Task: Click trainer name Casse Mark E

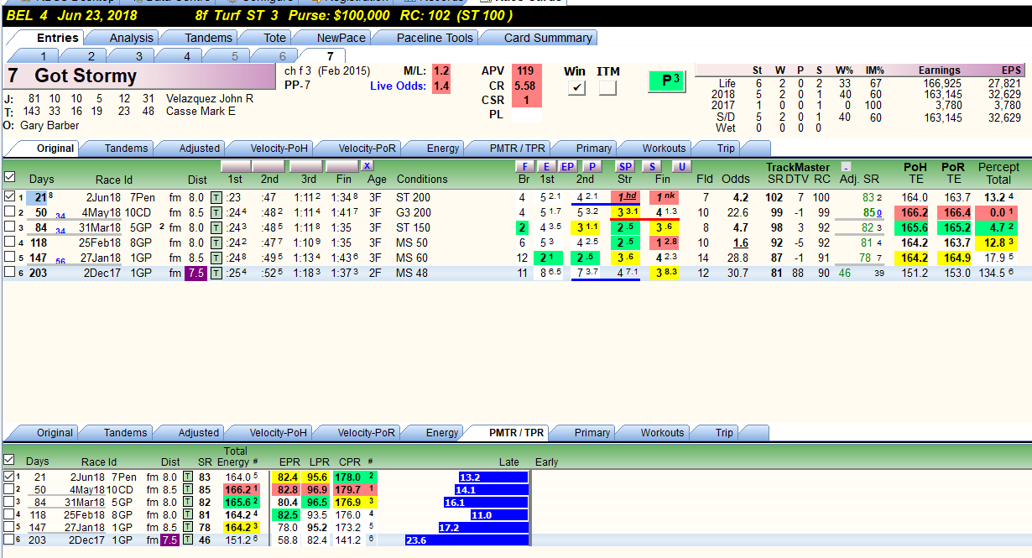Action: pyautogui.click(x=201, y=111)
